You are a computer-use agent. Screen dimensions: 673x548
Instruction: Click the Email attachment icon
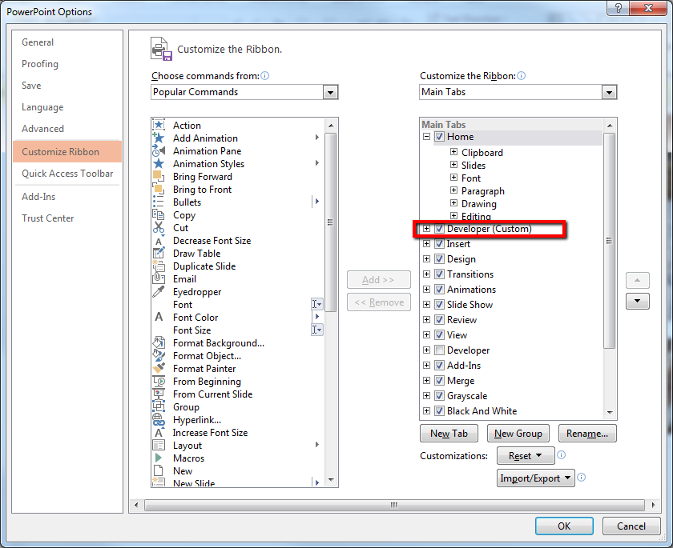tap(159, 279)
